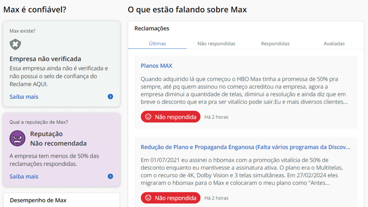Click Não respondida badge on Planos MAX

click(171, 117)
